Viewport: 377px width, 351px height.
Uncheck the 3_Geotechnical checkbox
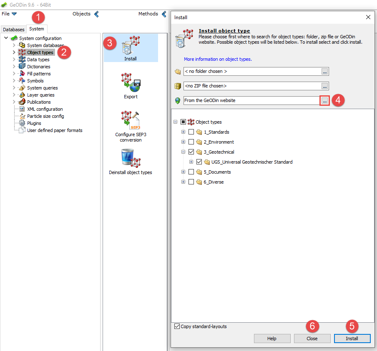point(191,152)
